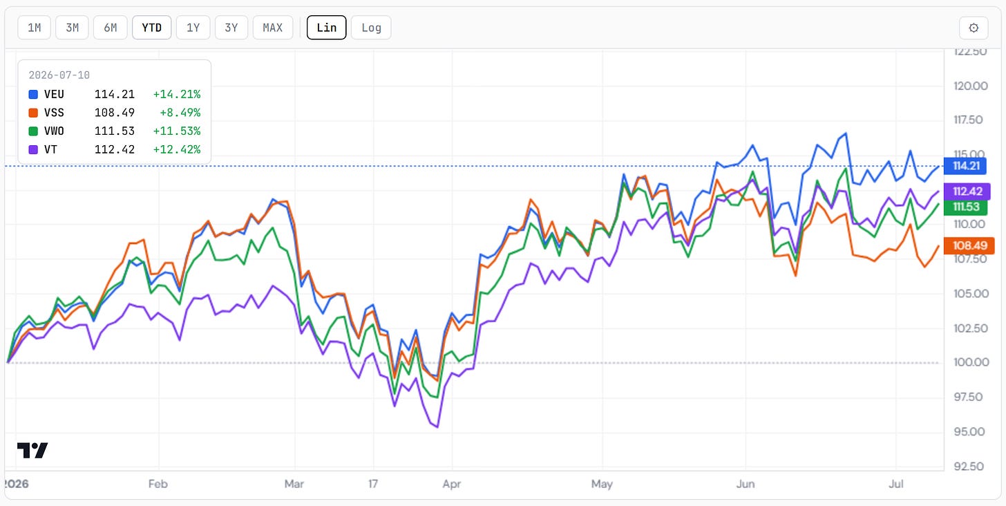Select the 1M time range
1006x506 pixels.
[34, 28]
